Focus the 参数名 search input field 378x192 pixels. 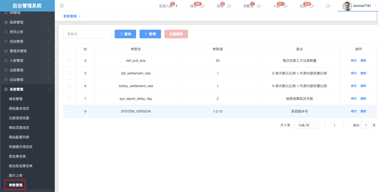[87, 34]
